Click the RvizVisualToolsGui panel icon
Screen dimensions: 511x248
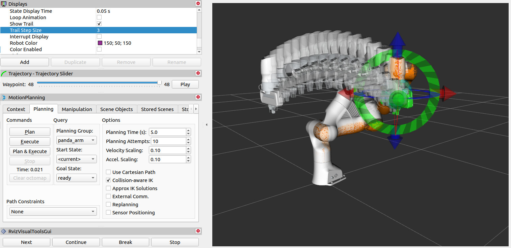[4, 231]
